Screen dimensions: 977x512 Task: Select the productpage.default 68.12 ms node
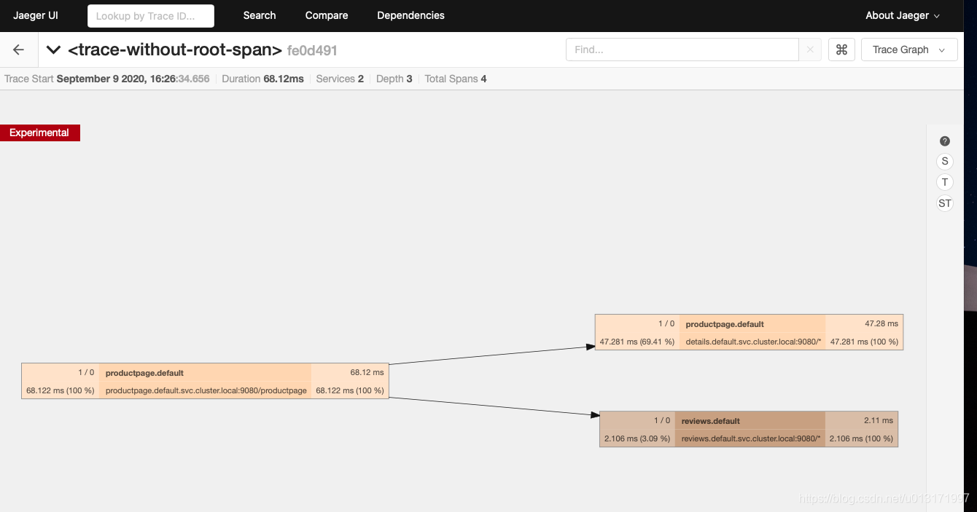tap(205, 381)
